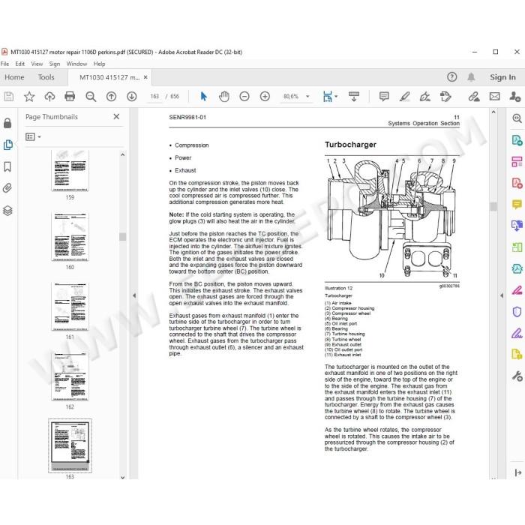Add a comment note

384,97
